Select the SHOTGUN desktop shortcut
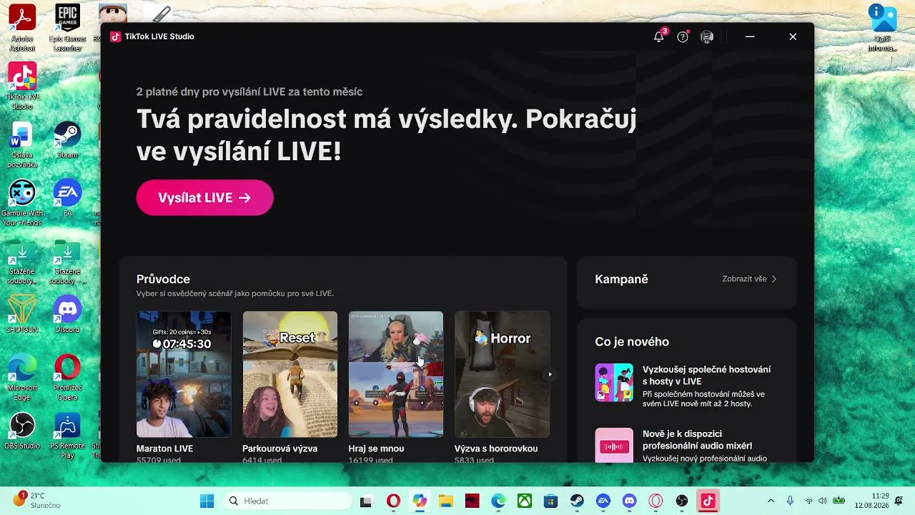This screenshot has height=515, width=915. tap(22, 315)
